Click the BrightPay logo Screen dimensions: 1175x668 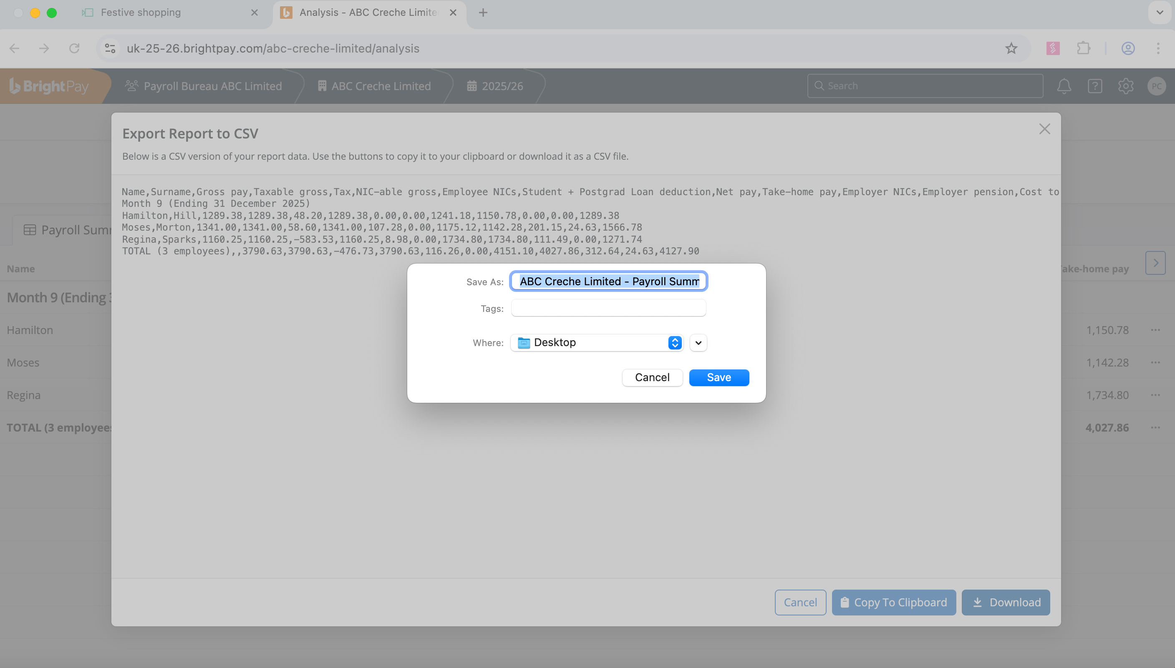(49, 86)
